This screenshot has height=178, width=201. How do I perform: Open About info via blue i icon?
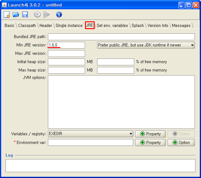click(x=59, y=15)
